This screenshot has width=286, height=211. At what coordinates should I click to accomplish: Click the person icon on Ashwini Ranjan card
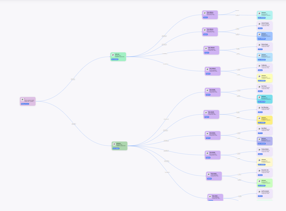tap(259, 23)
